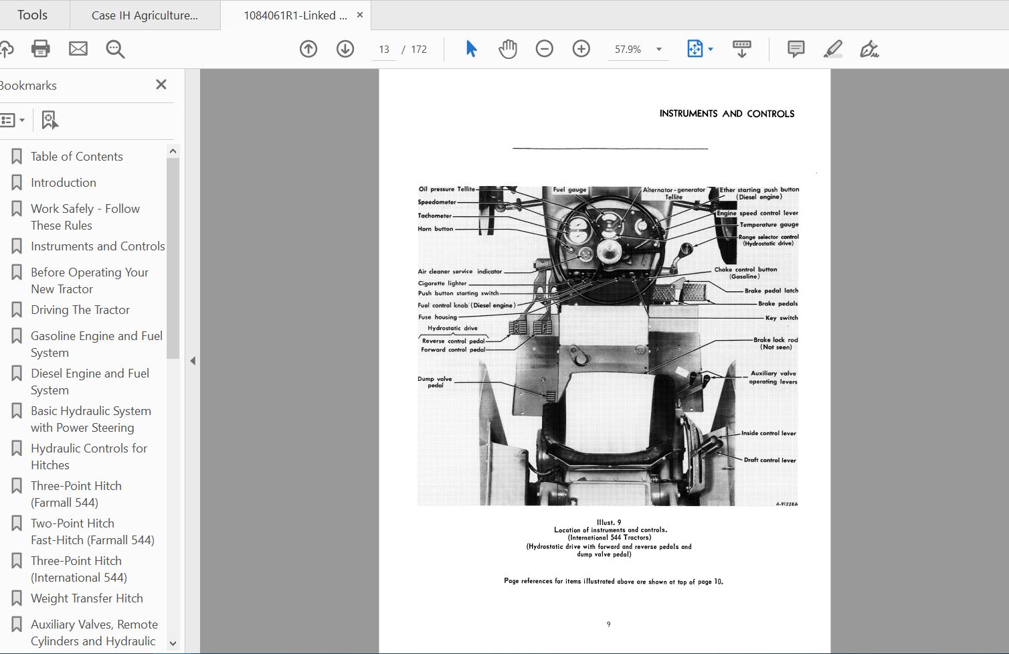Viewport: 1009px width, 654px height.
Task: Click the Add Sticky Note comment icon
Action: coord(795,48)
